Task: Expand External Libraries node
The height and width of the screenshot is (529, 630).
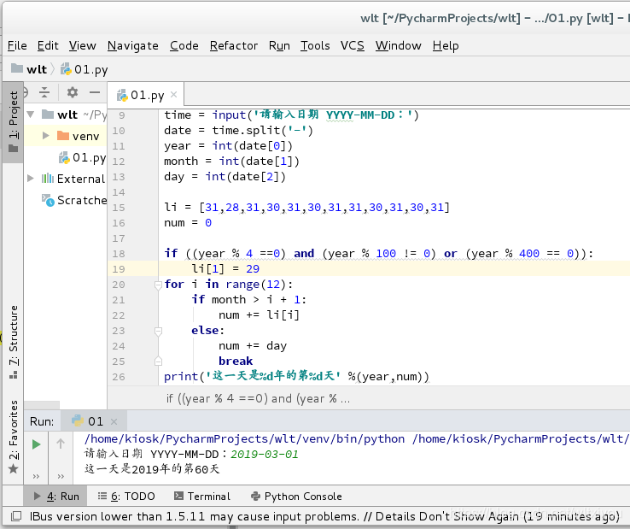Action: click(31, 179)
